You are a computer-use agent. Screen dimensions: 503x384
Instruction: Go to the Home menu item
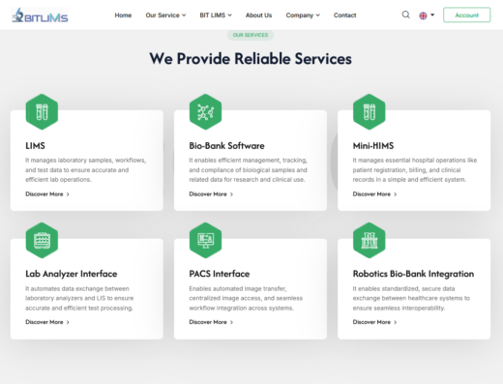pos(123,15)
